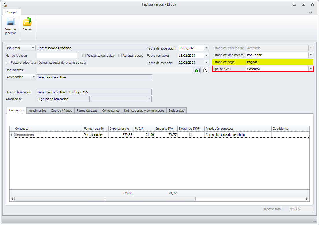Click the row indicator arrow of the concept row
Screen dimensions: 319x225
point(12,135)
